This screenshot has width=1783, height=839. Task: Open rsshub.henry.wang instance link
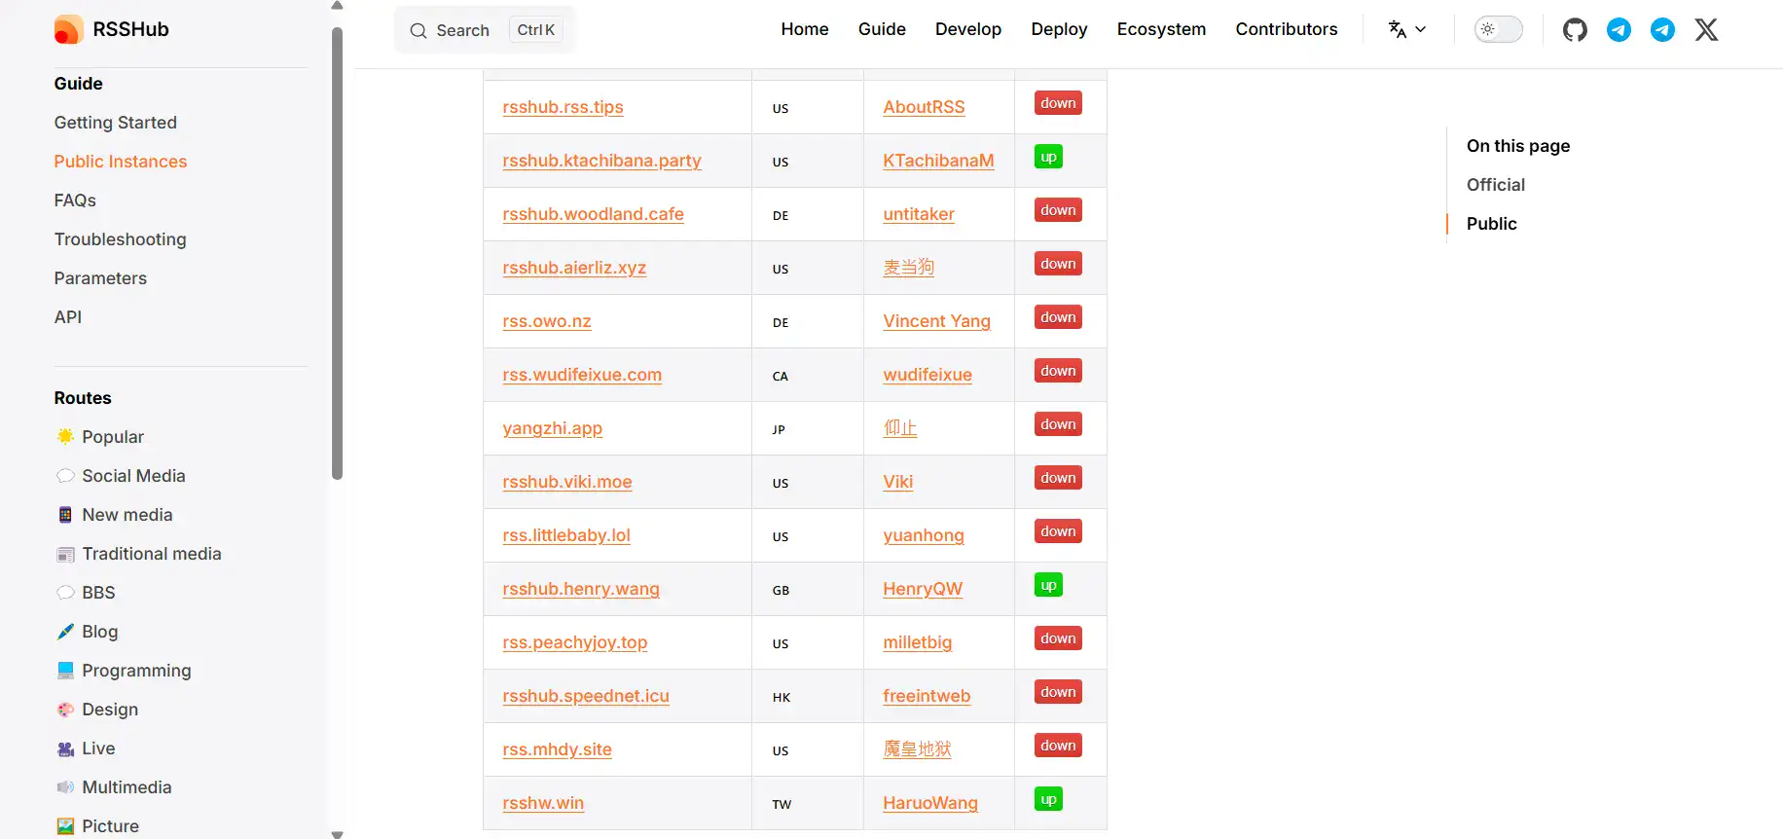pyautogui.click(x=581, y=589)
